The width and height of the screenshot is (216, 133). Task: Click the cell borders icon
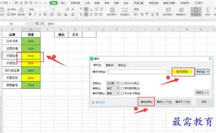(x=45, y=14)
